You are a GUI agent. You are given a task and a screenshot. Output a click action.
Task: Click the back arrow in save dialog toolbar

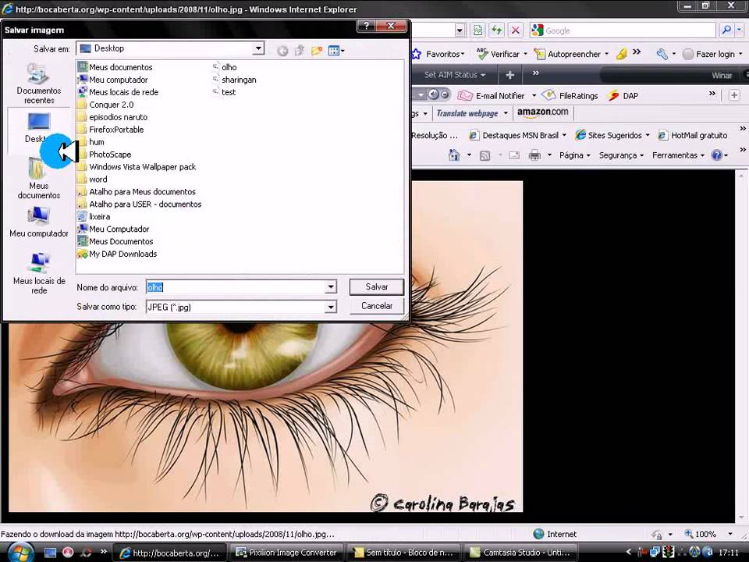tap(282, 51)
